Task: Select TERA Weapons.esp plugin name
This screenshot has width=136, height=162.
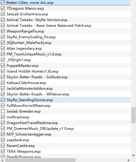Action: [24, 151]
